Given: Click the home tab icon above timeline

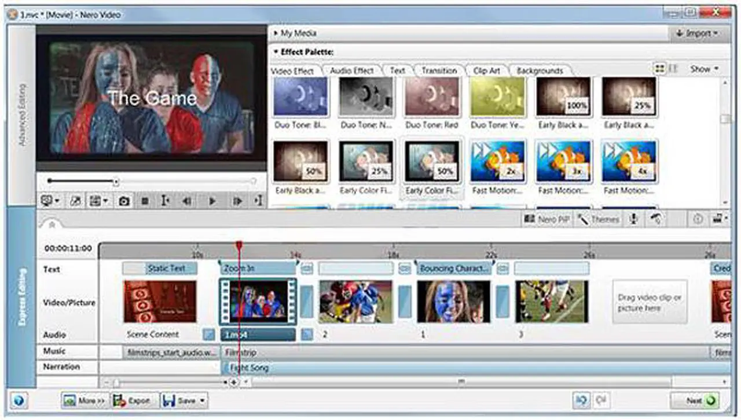Looking at the screenshot, I should point(51,224).
